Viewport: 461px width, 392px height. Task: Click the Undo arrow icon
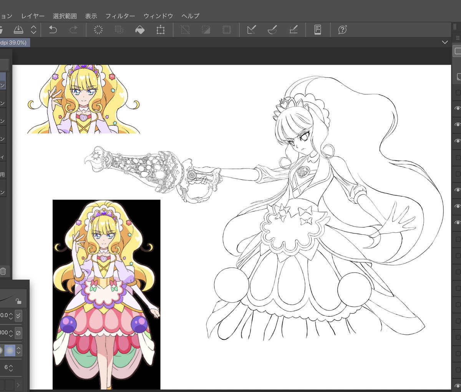pyautogui.click(x=53, y=30)
